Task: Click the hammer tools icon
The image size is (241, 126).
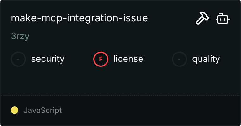Action: point(202,19)
